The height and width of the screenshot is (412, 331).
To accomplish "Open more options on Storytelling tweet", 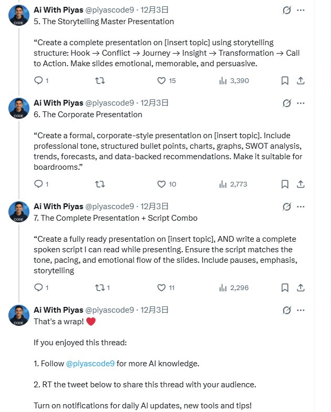I will pos(301,10).
